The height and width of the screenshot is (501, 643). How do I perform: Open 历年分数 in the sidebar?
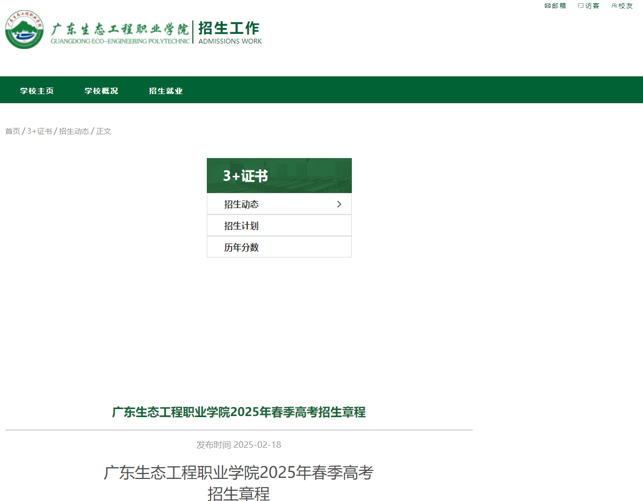pyautogui.click(x=241, y=247)
